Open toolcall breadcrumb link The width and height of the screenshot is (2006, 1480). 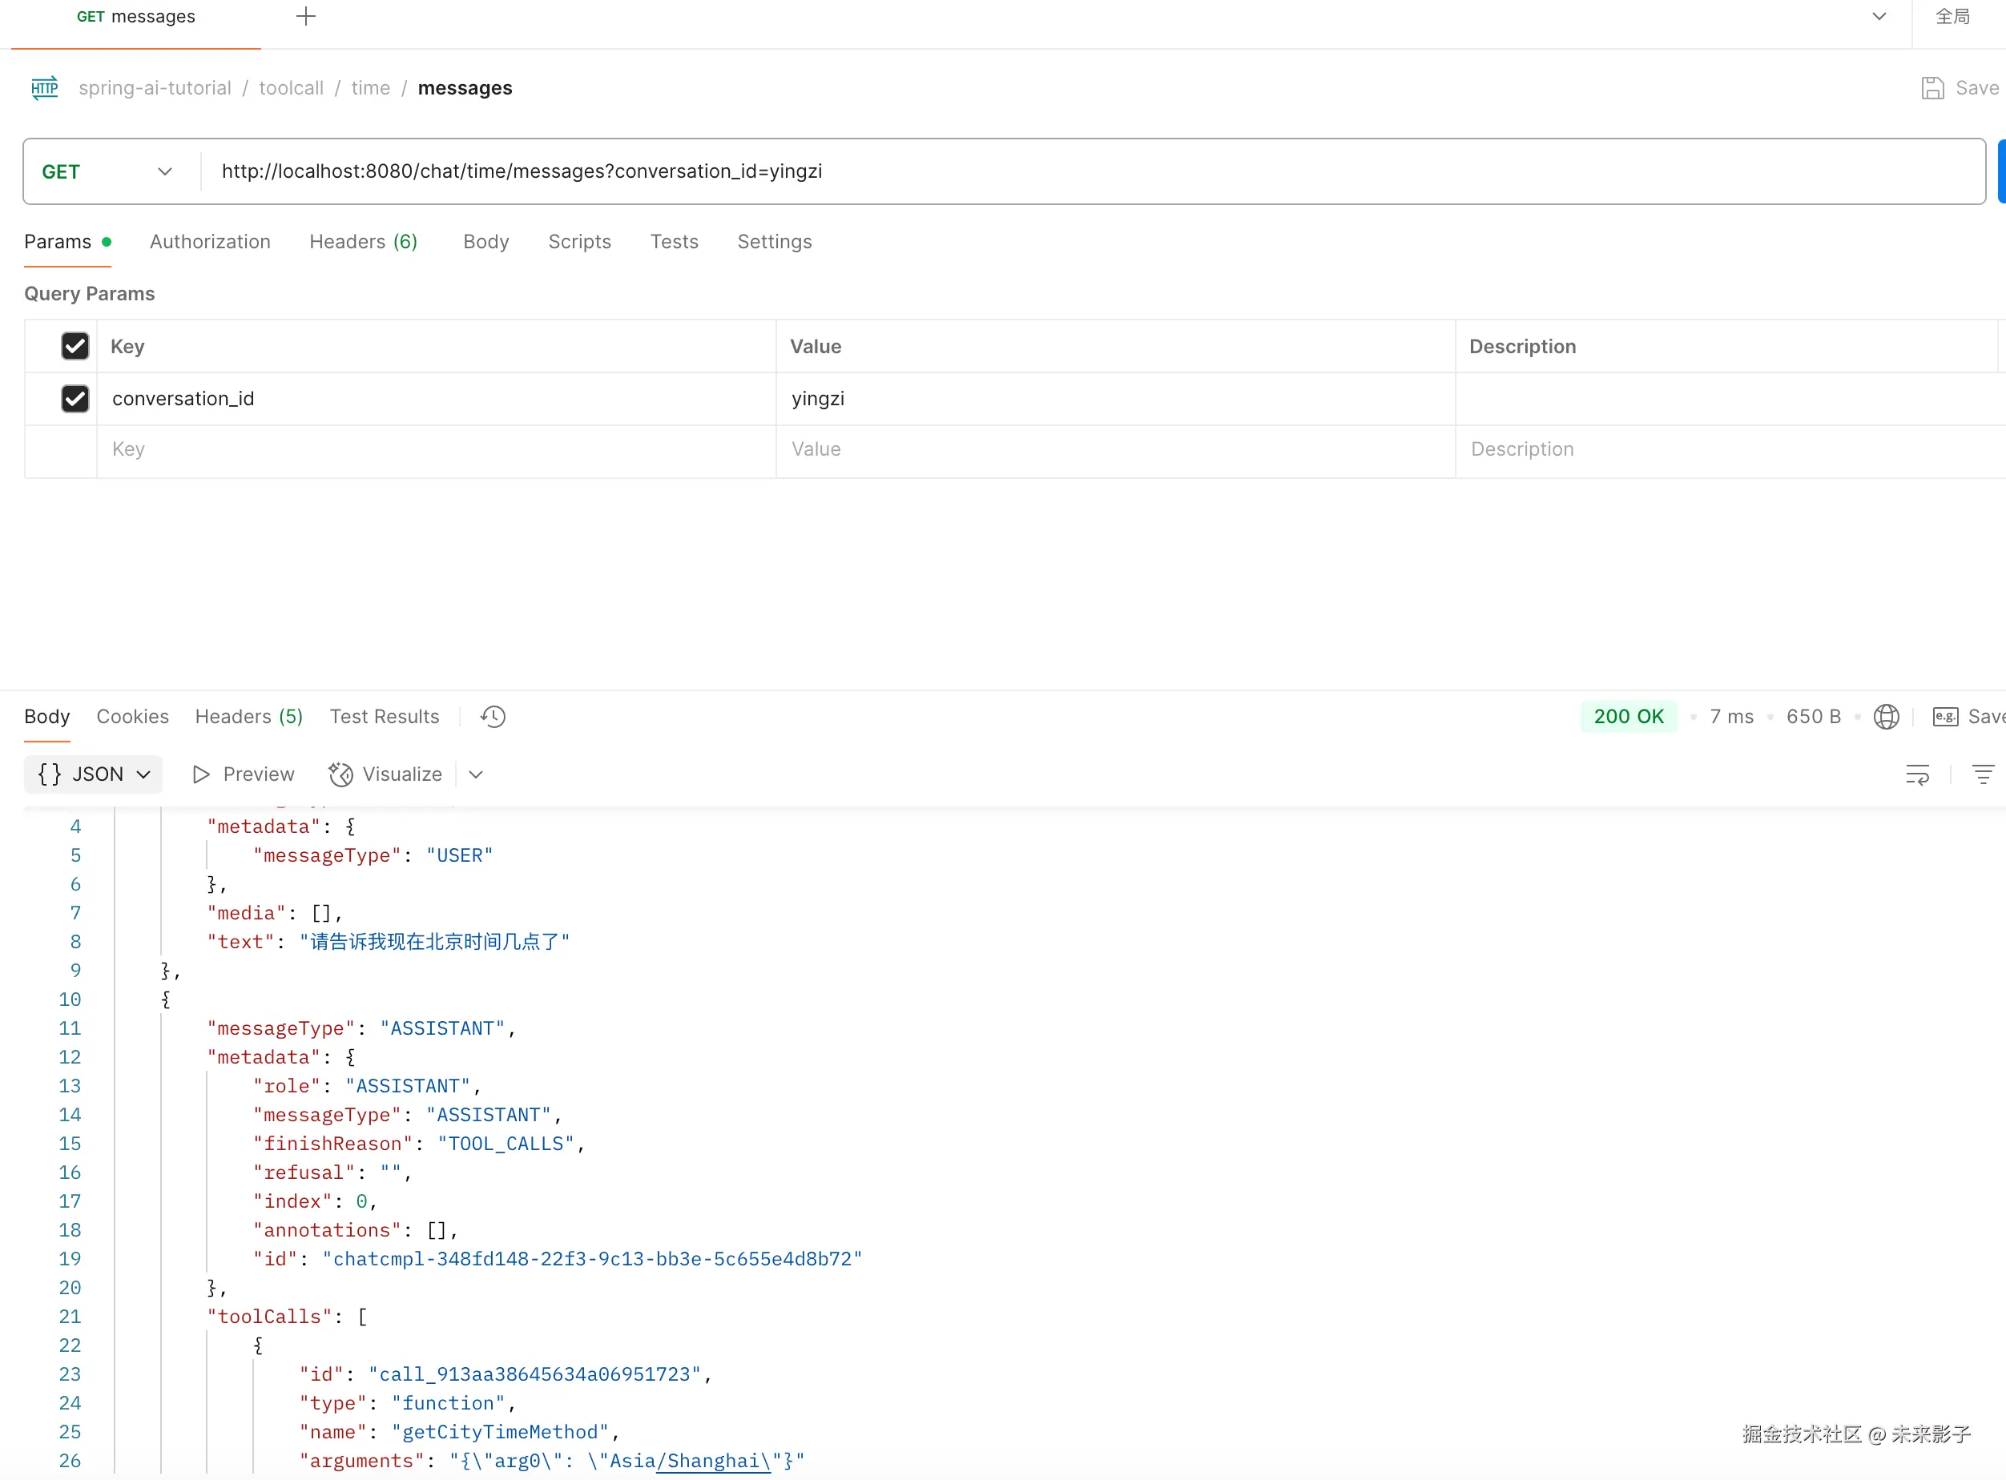point(291,88)
